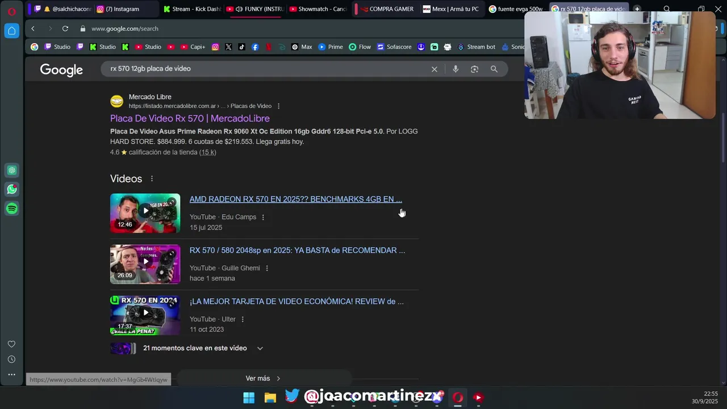Click the Opera home sidebar icon
Image resolution: width=727 pixels, height=409 pixels.
(x=11, y=31)
